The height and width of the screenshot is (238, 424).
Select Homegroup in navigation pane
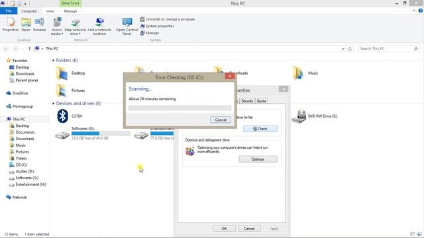23,106
